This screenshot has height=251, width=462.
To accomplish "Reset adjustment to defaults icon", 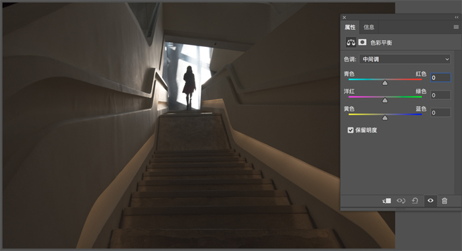I will (415, 201).
